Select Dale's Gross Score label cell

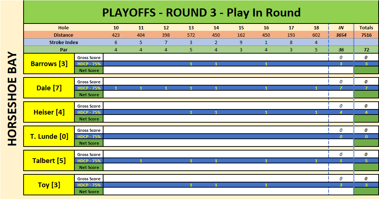89,82
